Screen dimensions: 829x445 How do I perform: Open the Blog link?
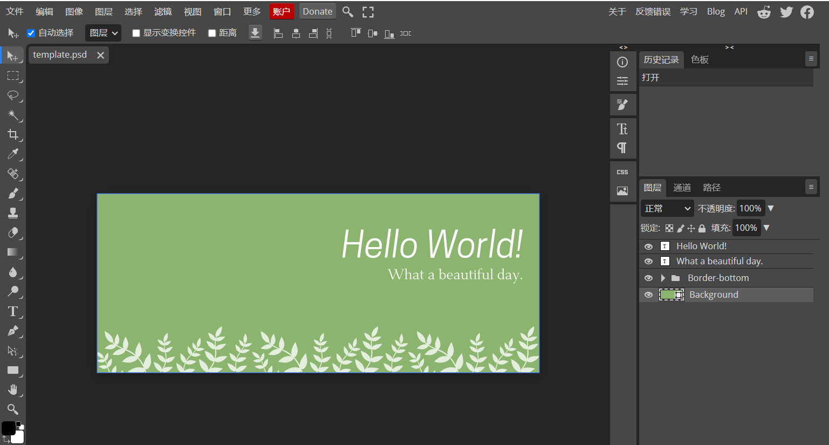(716, 11)
